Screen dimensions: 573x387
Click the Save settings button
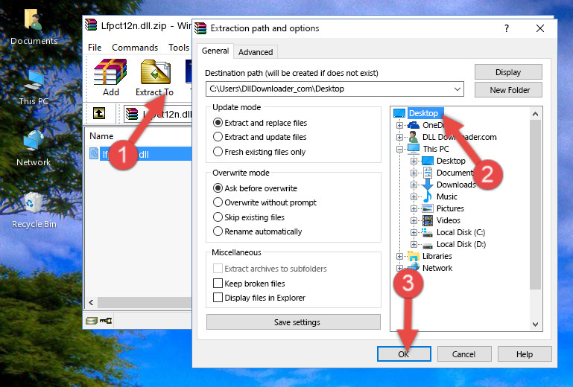pyautogui.click(x=294, y=322)
